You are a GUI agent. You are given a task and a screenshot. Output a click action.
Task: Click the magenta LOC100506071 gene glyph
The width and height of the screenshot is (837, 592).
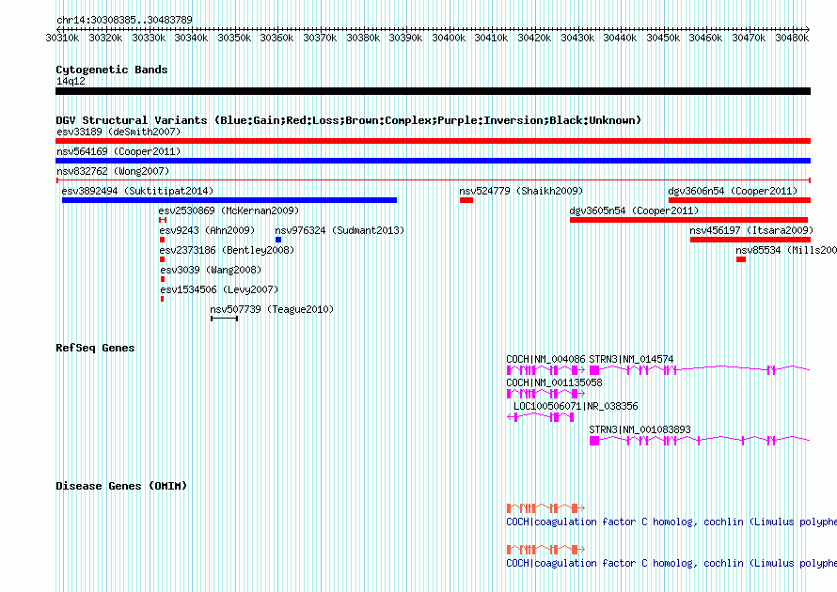[540, 417]
